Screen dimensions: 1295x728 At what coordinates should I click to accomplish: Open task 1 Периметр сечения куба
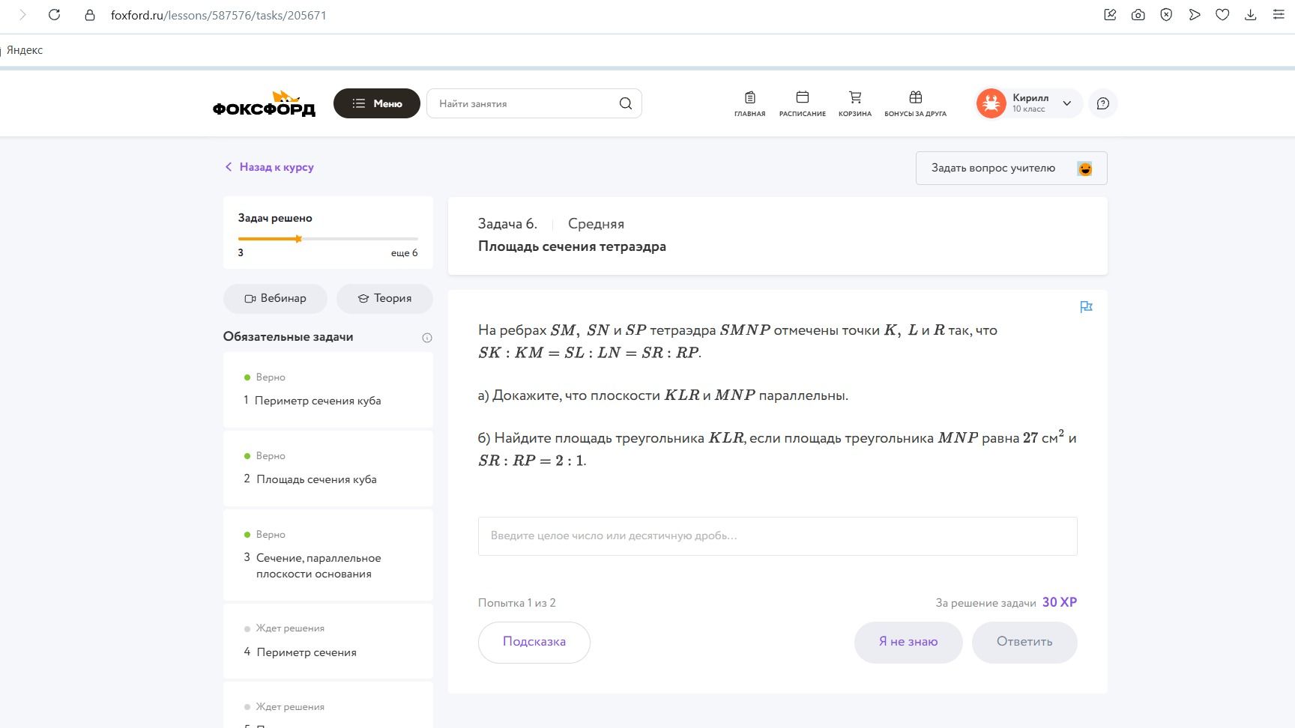tap(328, 389)
